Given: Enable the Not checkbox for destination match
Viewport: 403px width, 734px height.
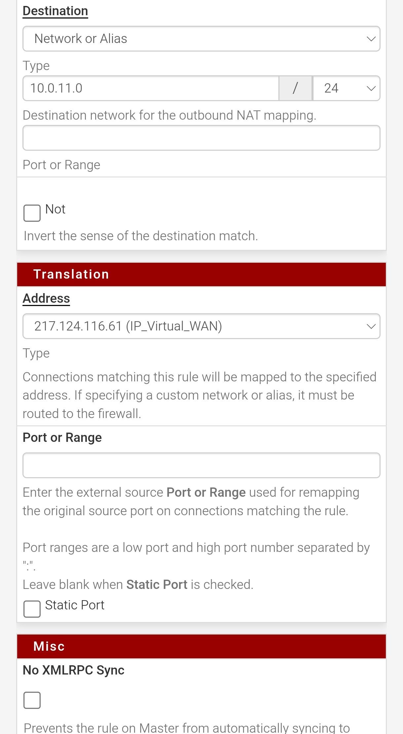Looking at the screenshot, I should pos(32,213).
